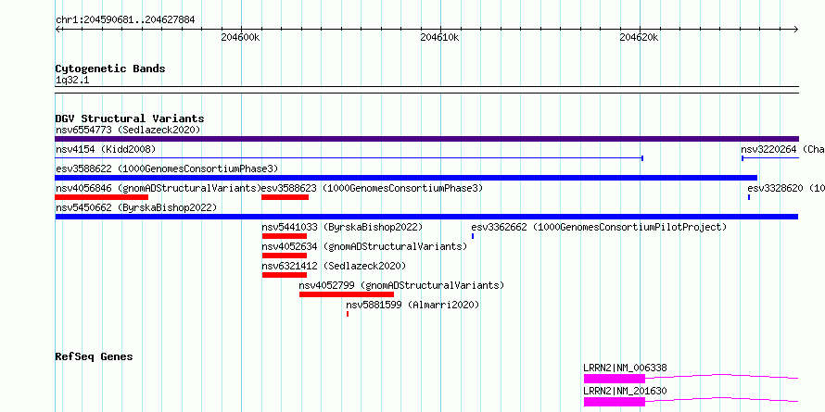Click the red nsv4056846 variant bar

[x=102, y=197]
